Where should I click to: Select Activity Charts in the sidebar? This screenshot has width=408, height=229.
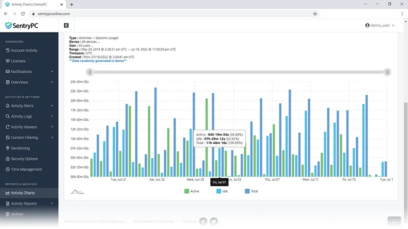click(x=29, y=193)
